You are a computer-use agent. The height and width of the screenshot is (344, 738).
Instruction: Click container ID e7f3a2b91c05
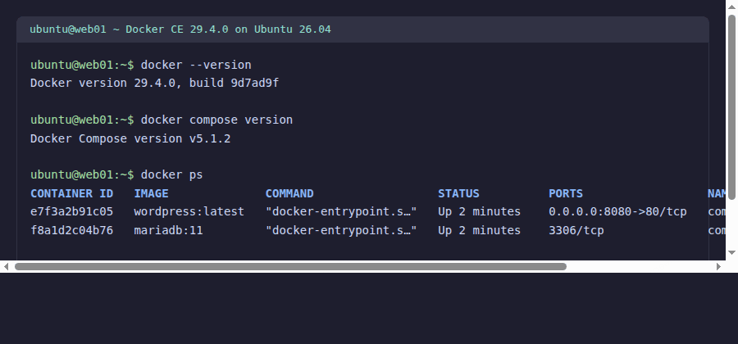(71, 212)
